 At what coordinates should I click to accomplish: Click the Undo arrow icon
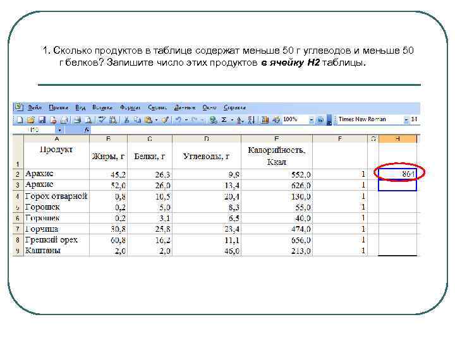tap(178, 119)
